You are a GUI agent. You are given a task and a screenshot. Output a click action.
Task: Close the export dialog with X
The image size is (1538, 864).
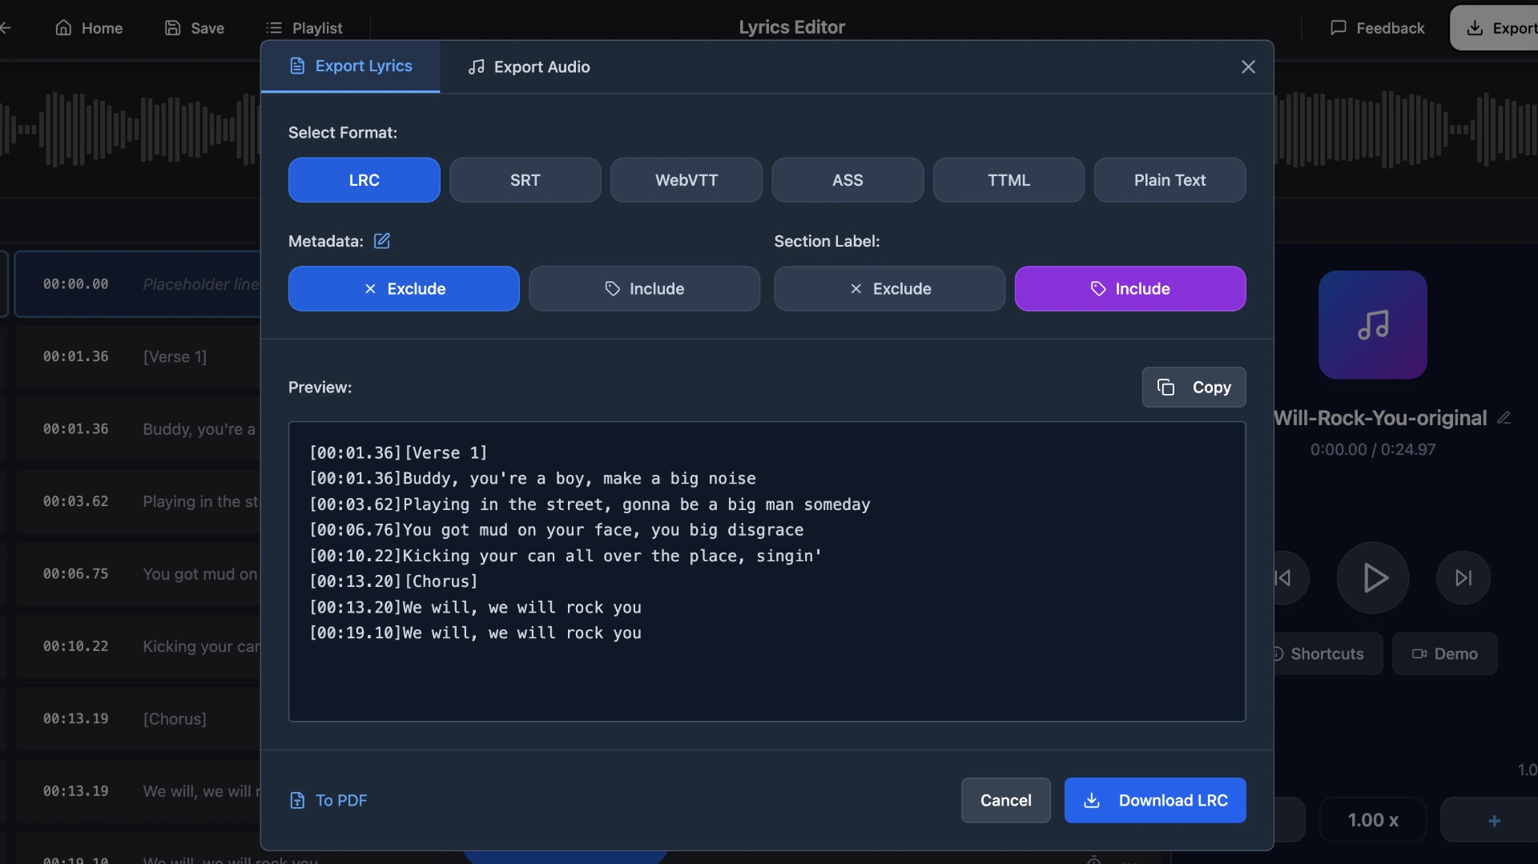pos(1247,67)
